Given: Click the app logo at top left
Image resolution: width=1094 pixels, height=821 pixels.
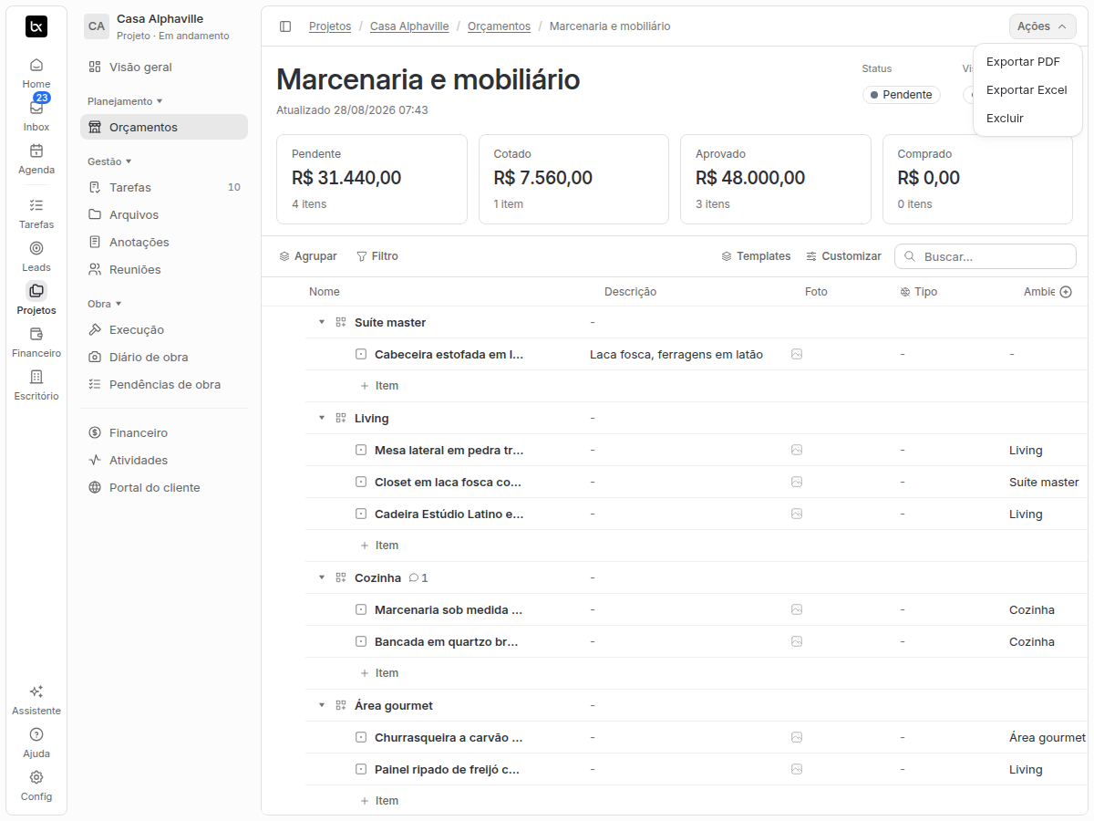Looking at the screenshot, I should click(36, 26).
